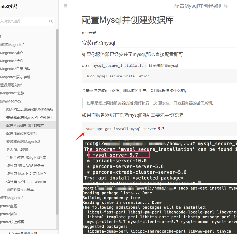Open 手把手教你创建git代码库 page

click(26, 157)
